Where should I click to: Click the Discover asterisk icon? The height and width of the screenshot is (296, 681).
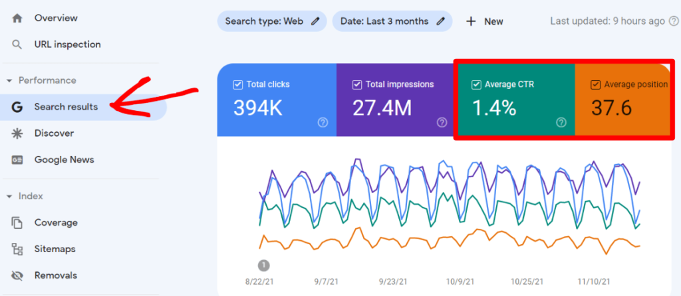pos(18,133)
